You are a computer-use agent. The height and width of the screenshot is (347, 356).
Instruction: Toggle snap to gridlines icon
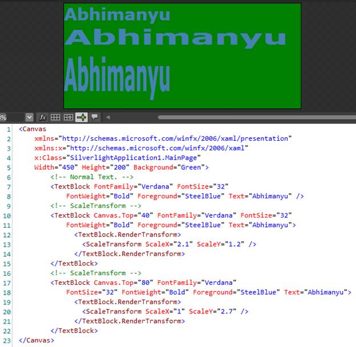coord(68,117)
